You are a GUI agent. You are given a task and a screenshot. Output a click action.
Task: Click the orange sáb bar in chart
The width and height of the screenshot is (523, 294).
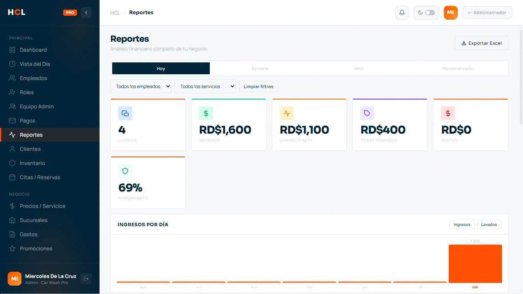click(x=475, y=264)
